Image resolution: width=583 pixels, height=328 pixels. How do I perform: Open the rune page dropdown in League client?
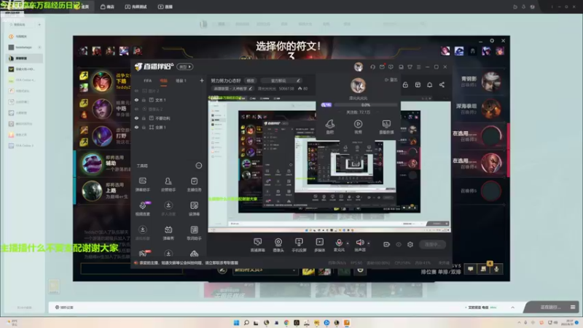point(265,270)
